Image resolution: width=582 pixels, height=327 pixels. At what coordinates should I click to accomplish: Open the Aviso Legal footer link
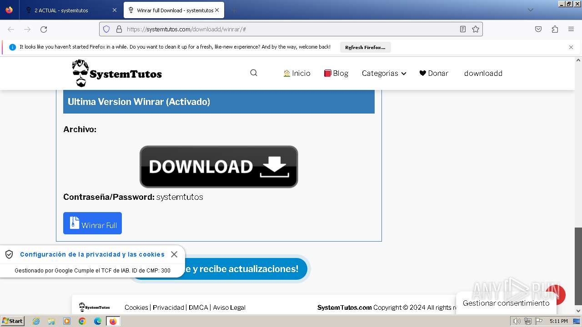pyautogui.click(x=229, y=307)
